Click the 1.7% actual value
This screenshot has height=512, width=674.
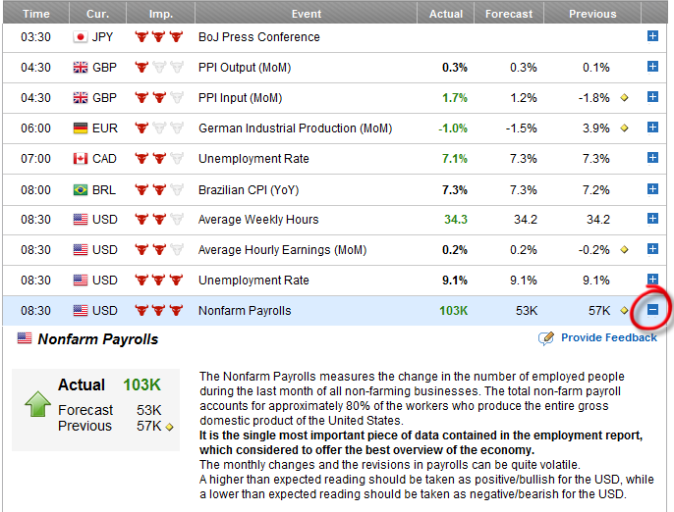[455, 98]
